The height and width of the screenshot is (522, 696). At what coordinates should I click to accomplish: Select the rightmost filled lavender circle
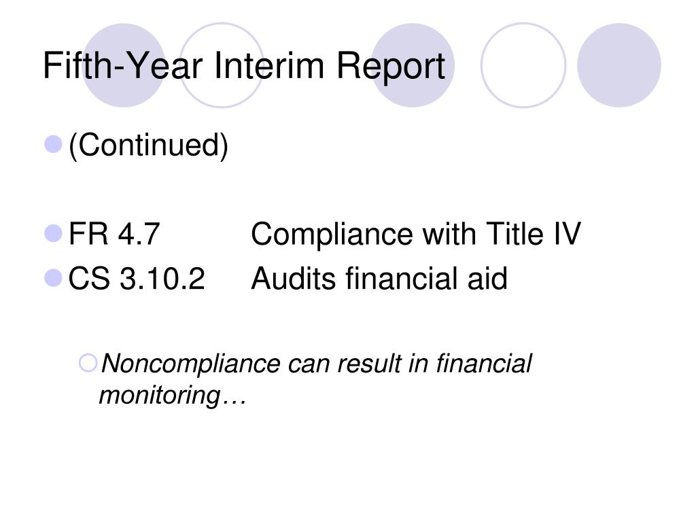pos(619,65)
